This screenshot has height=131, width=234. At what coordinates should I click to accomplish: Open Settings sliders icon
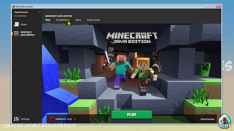(16, 119)
